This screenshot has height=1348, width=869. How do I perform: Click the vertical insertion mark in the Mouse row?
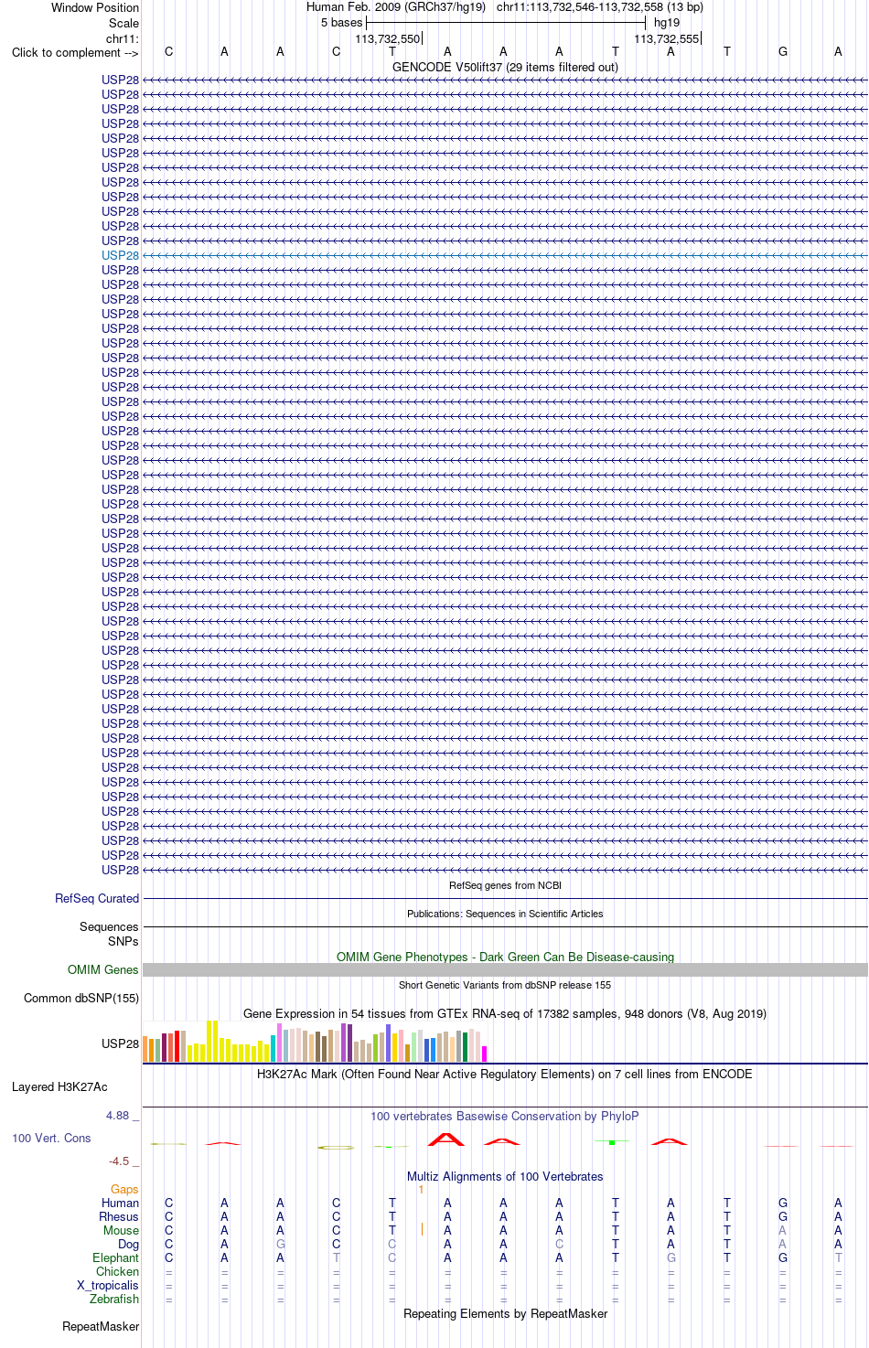422,1230
